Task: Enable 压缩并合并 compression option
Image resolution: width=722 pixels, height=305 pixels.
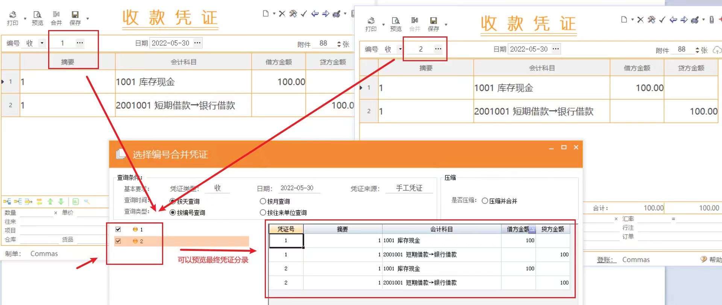Action: pos(485,201)
